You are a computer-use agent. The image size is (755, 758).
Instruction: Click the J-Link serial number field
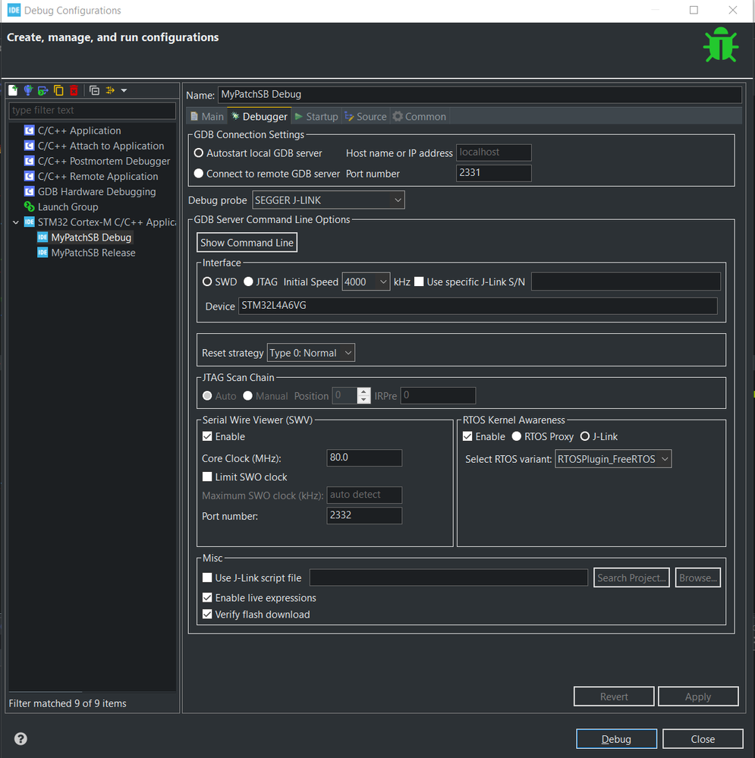626,281
